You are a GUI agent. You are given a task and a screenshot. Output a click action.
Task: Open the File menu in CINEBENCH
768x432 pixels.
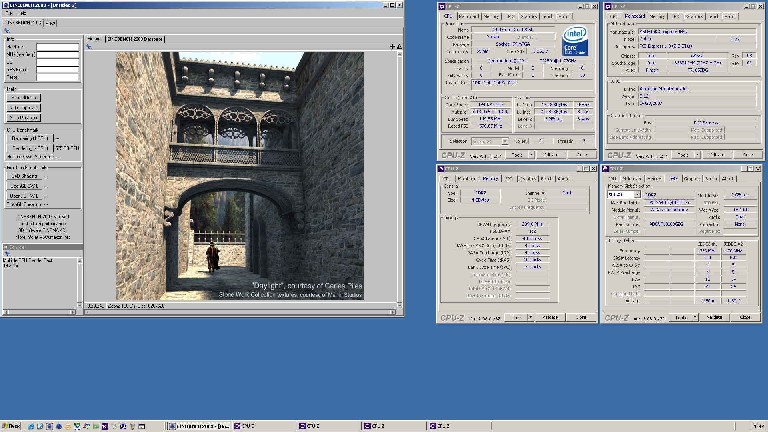point(8,13)
